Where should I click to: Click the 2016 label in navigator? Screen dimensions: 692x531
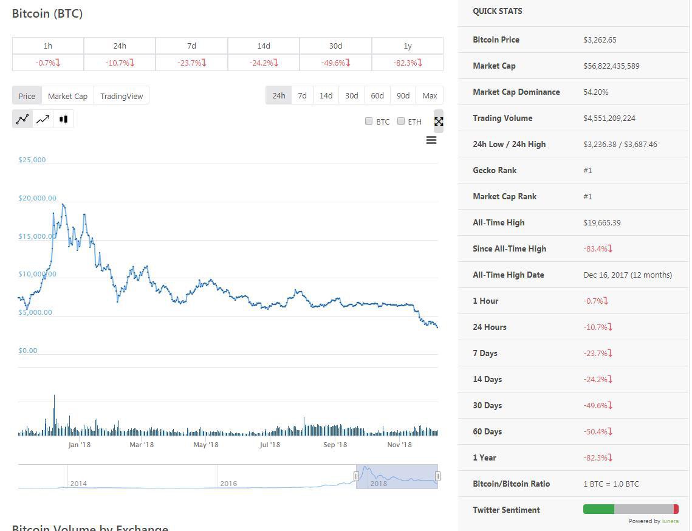coord(228,484)
